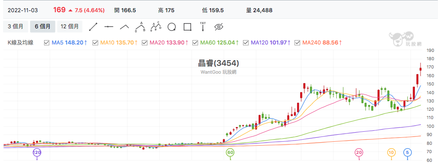
Task: Select the angle line drawing tool
Action: [x=124, y=27]
